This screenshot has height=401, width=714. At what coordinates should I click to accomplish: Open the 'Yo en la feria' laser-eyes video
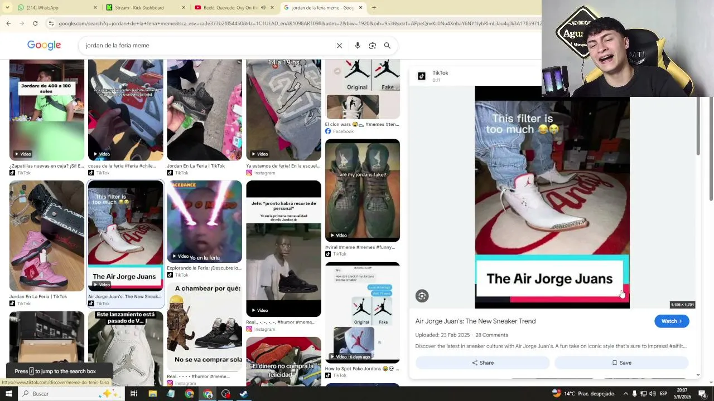(204, 222)
